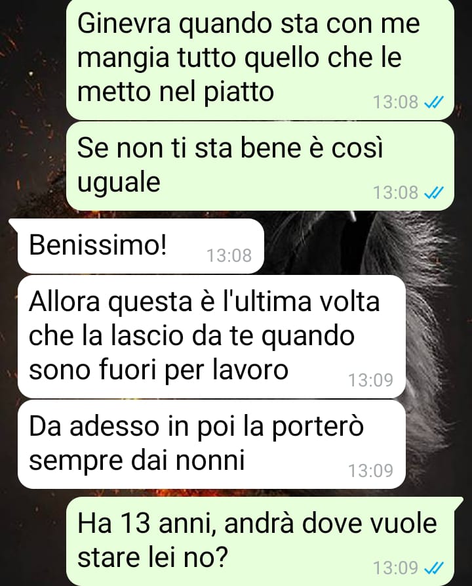The image size is (472, 586).
Task: Tap the word 'nonni' in received message
Action: pos(210,460)
